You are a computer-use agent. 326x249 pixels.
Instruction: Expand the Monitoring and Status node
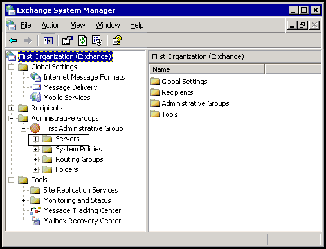tap(23, 200)
